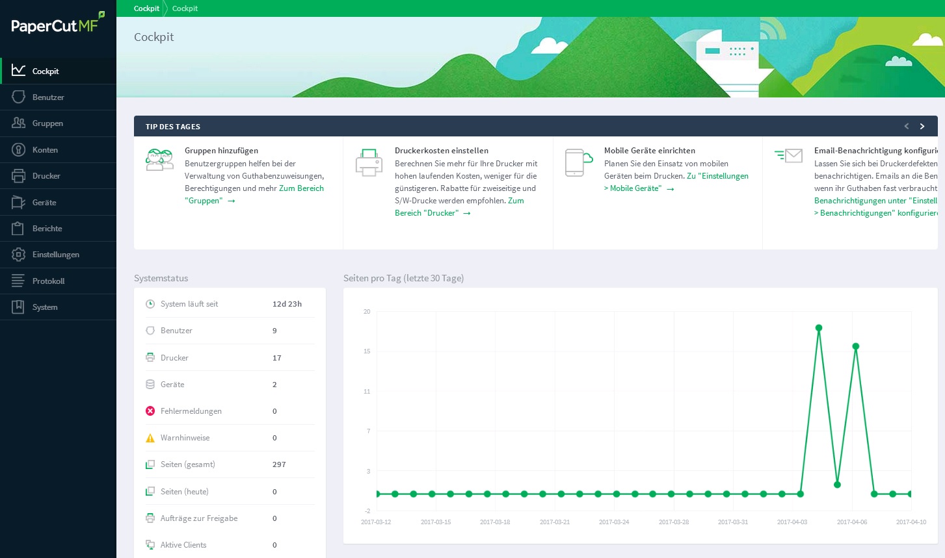Click the PaperCut MF logo
The height and width of the screenshot is (558, 945).
tap(57, 25)
